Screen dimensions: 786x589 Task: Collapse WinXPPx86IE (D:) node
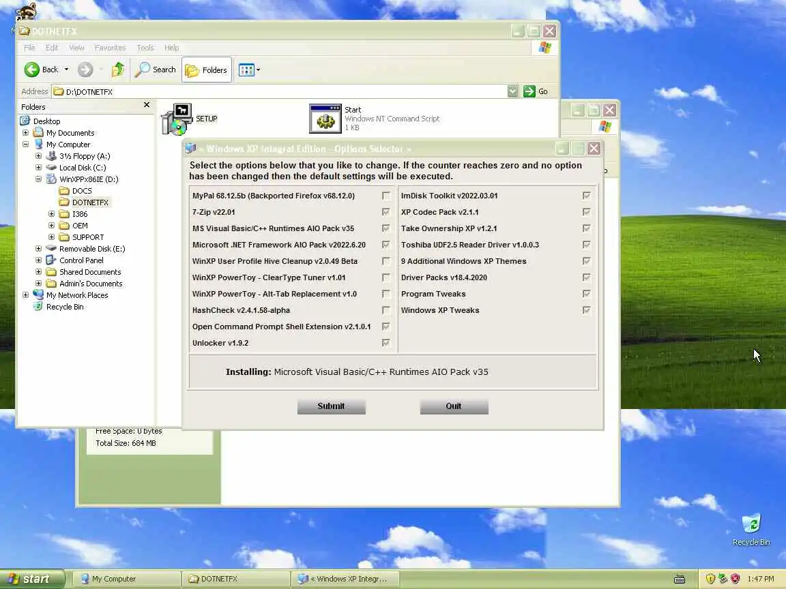point(39,179)
